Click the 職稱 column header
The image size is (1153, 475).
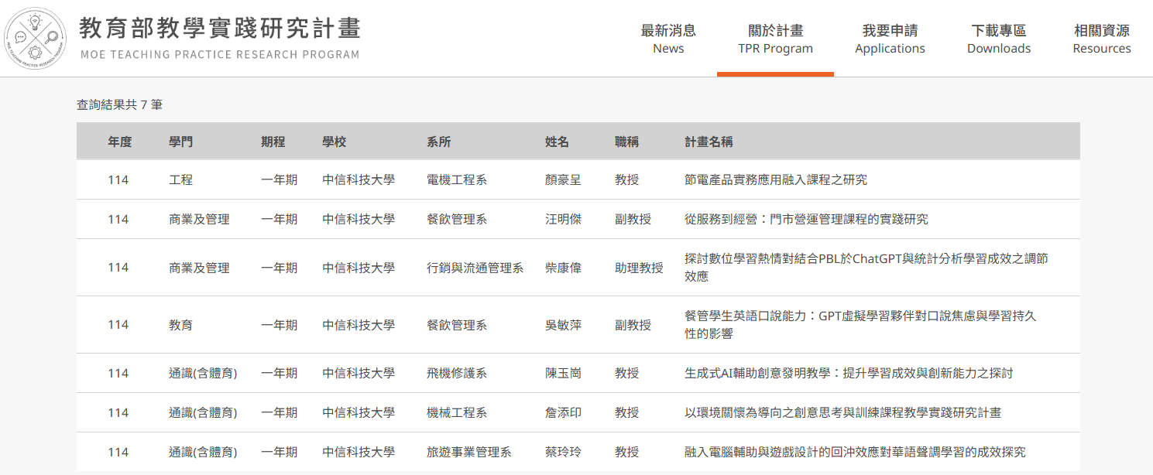[626, 142]
